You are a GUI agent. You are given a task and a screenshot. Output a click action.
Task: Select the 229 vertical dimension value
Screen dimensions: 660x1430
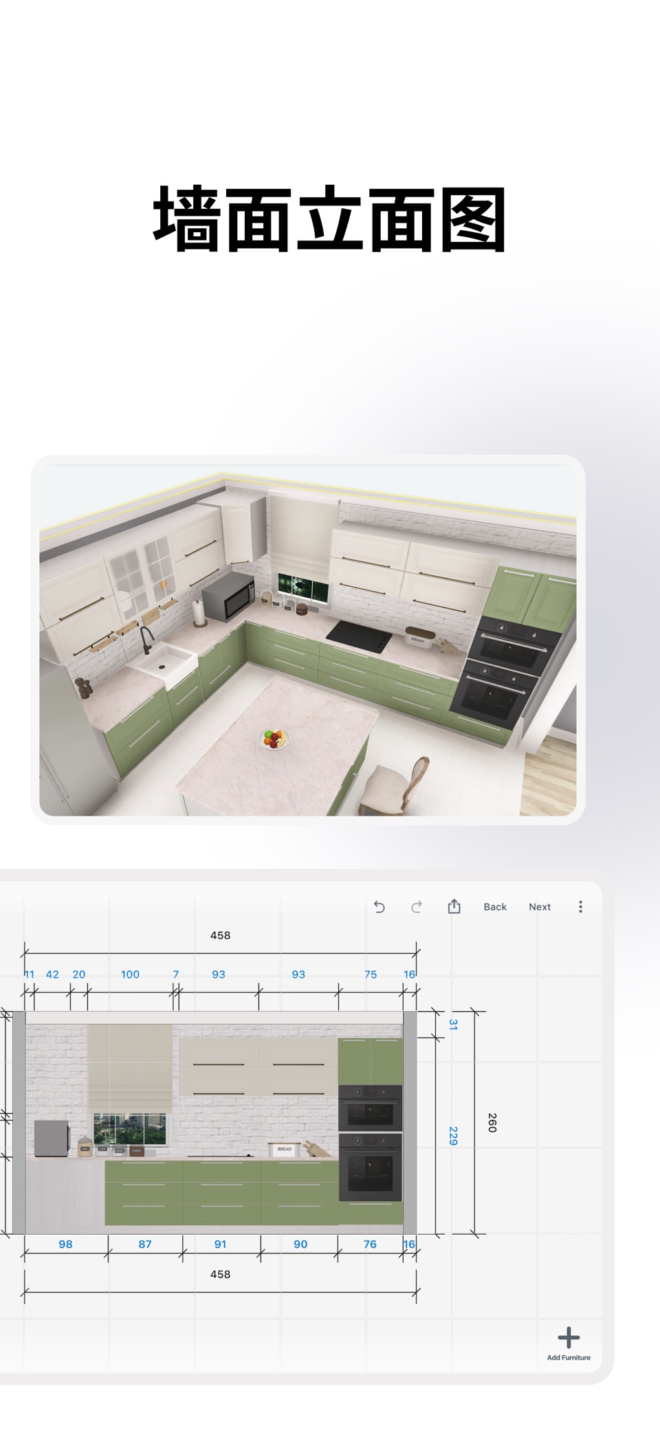point(453,1135)
